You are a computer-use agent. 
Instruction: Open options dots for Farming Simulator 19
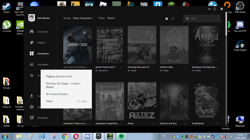tap(153, 67)
